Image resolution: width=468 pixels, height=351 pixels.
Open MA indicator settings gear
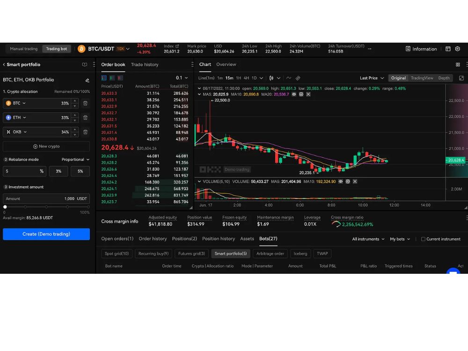pyautogui.click(x=301, y=95)
